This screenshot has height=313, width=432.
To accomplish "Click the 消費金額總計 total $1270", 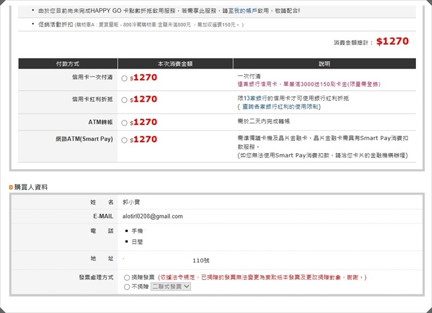I will (392, 41).
